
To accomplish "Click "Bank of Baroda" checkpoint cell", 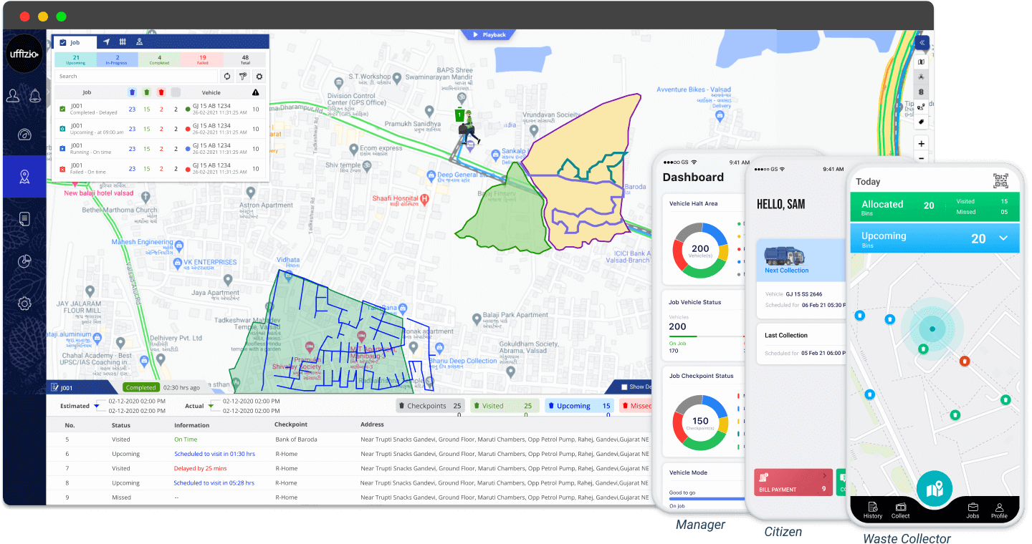I will coord(296,439).
